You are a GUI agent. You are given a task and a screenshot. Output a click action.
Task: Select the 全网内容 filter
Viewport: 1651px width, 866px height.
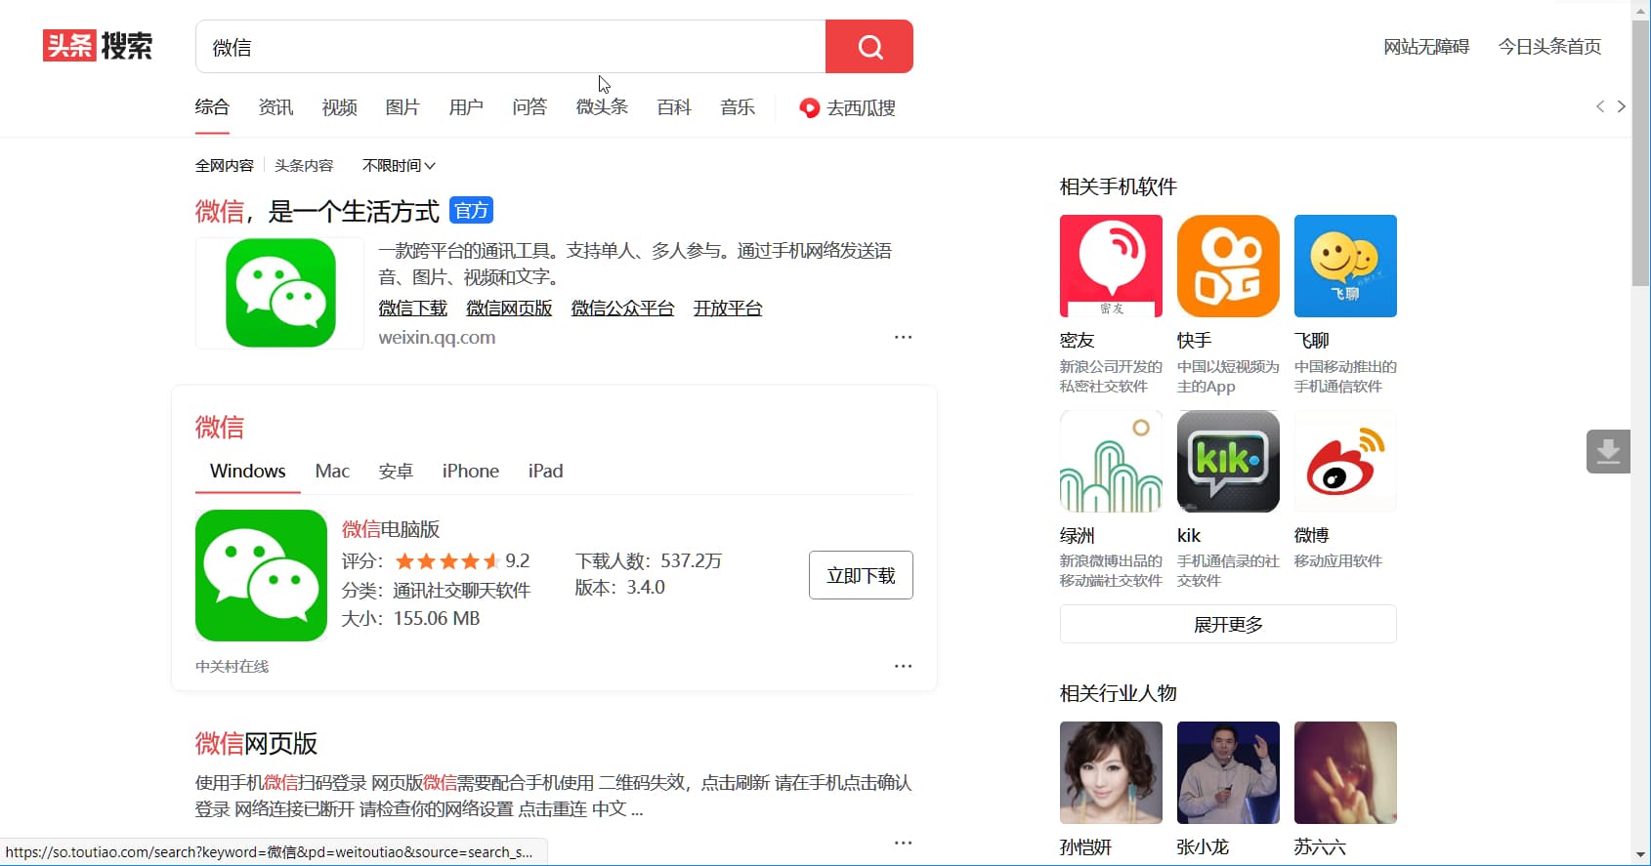[x=224, y=166]
